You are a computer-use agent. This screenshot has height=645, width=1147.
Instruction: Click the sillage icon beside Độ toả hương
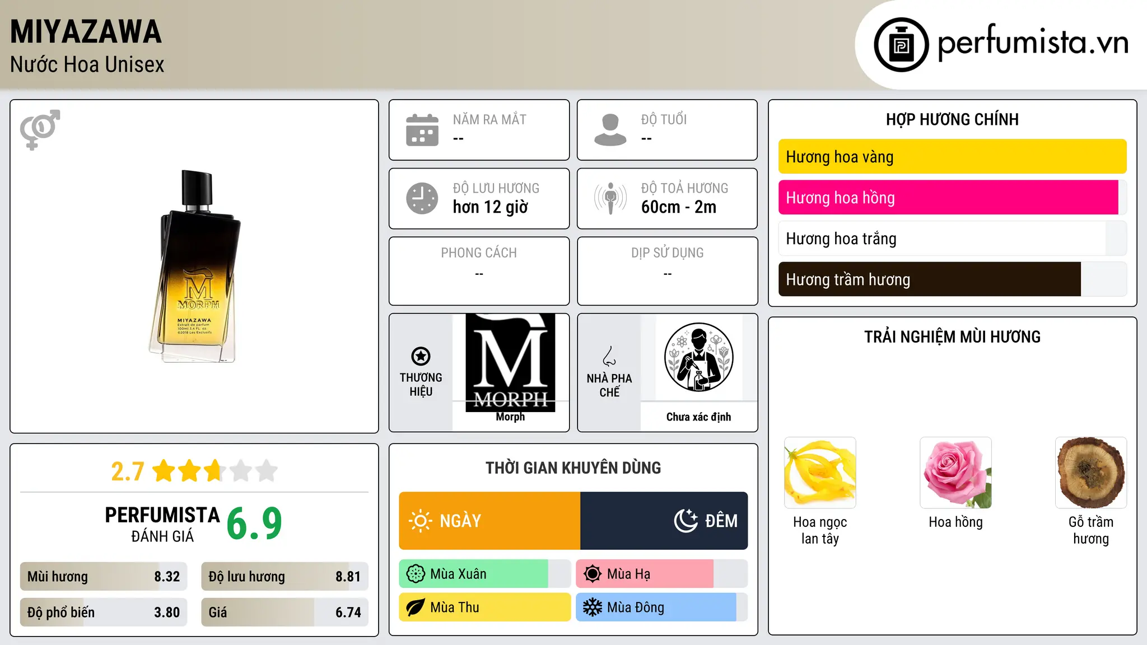point(610,198)
